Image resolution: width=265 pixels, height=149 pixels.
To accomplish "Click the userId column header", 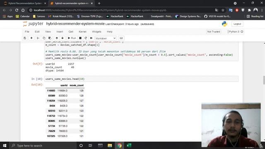I will pyautogui.click(x=64, y=86).
